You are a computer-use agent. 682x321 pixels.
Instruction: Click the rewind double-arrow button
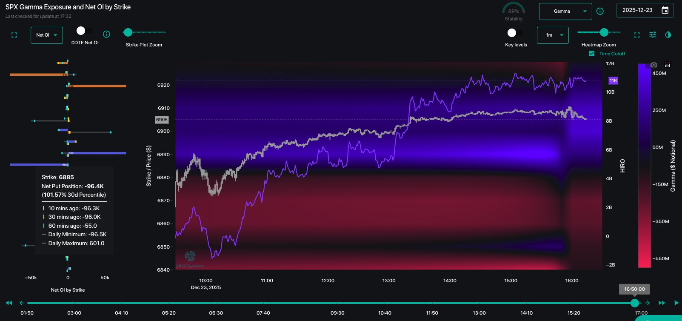point(9,303)
